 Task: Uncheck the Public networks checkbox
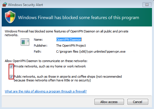pos(11,77)
